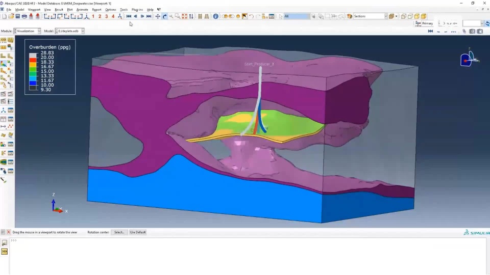Image resolution: width=490 pixels, height=275 pixels.
Task: Apply saved view number 4
Action: point(113,16)
